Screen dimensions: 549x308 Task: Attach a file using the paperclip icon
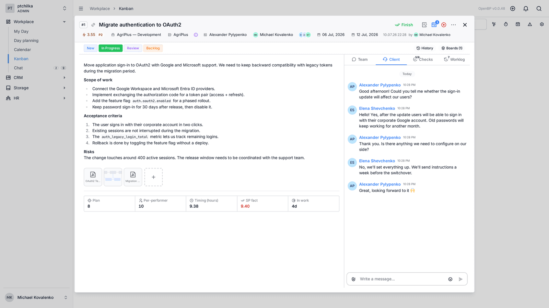(x=353, y=279)
